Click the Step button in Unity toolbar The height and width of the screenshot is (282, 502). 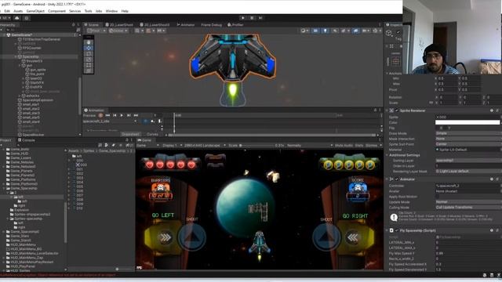click(260, 18)
